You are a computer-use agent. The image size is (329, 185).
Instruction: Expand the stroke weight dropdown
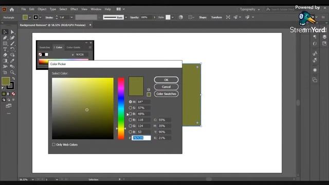pos(71,17)
